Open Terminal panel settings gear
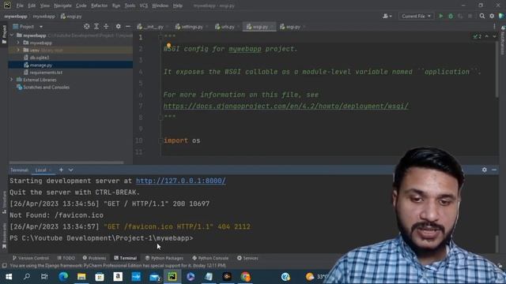 (485, 170)
